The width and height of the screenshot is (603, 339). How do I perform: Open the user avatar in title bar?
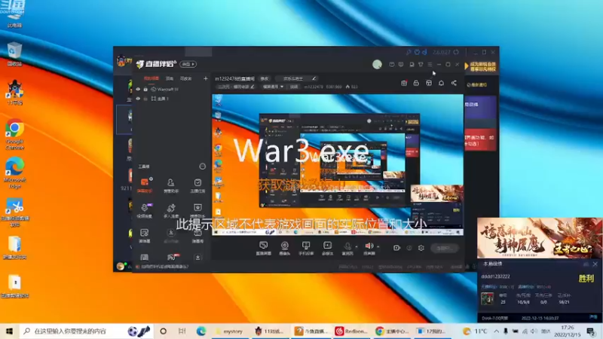[x=377, y=64]
